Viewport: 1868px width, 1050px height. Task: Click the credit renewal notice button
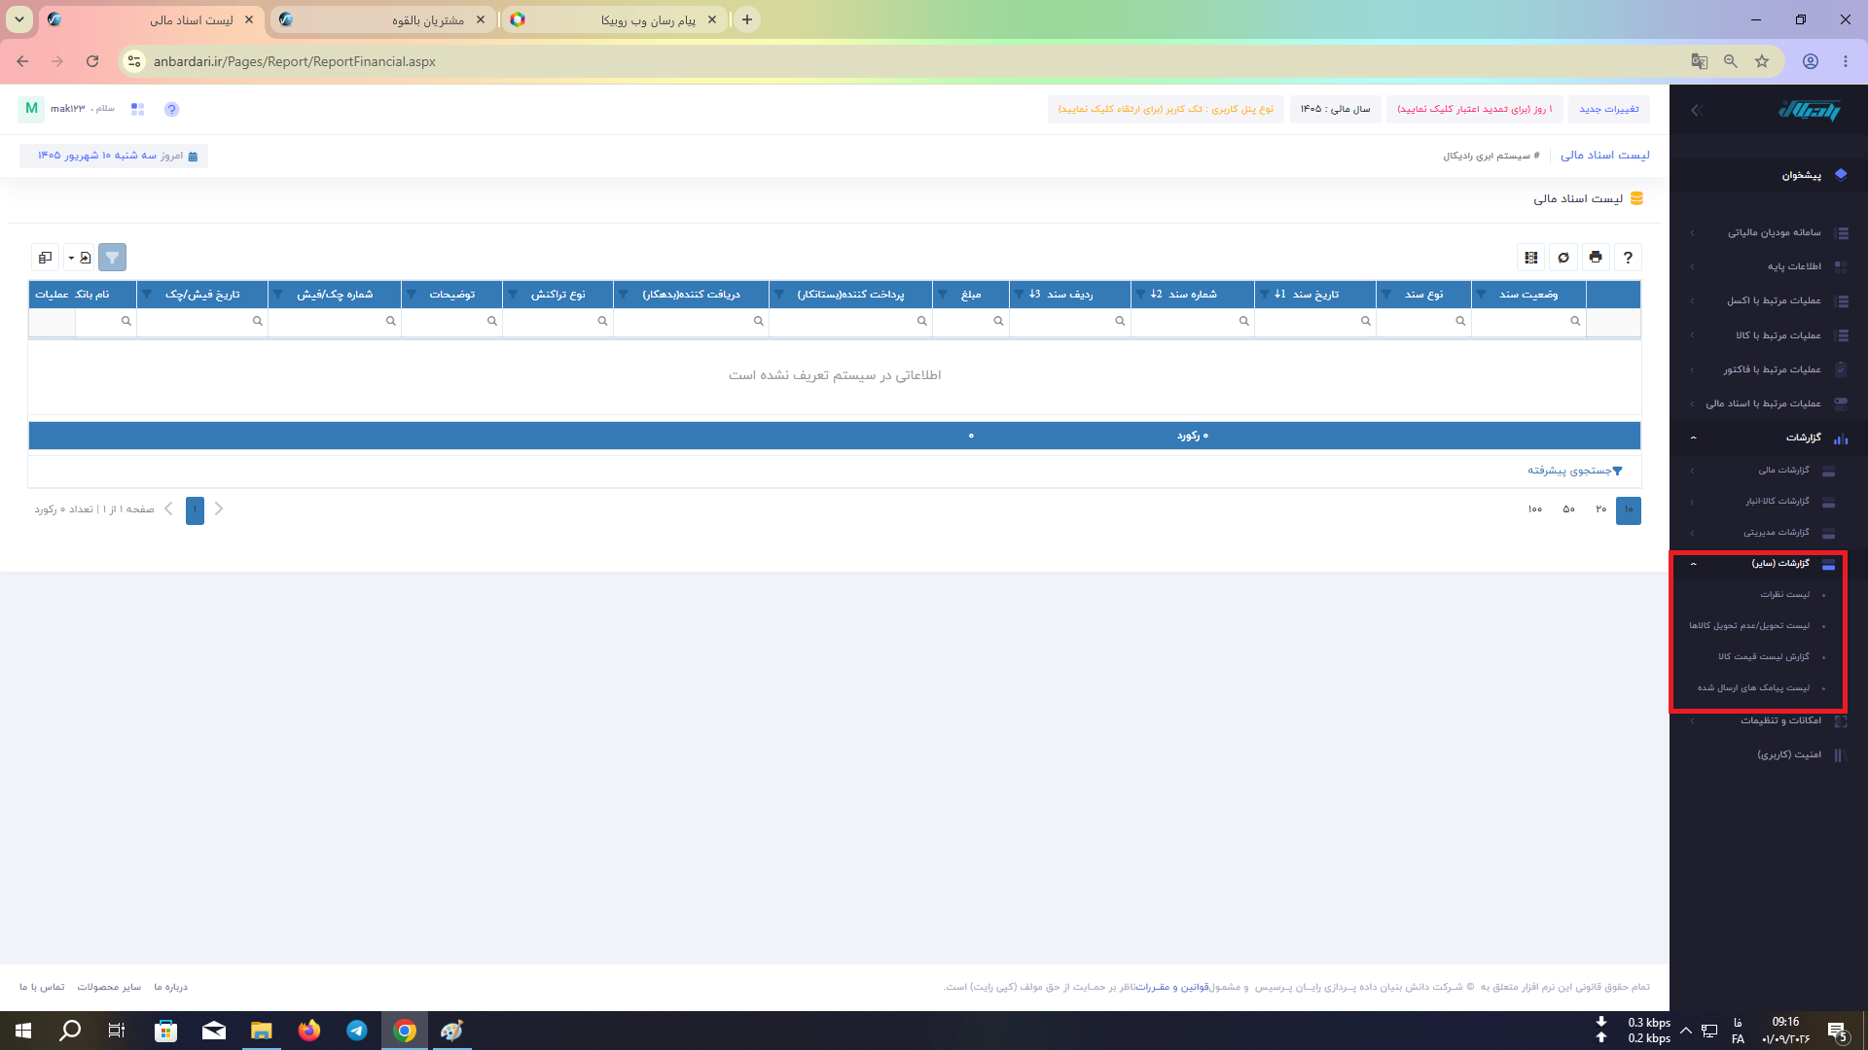(x=1475, y=109)
